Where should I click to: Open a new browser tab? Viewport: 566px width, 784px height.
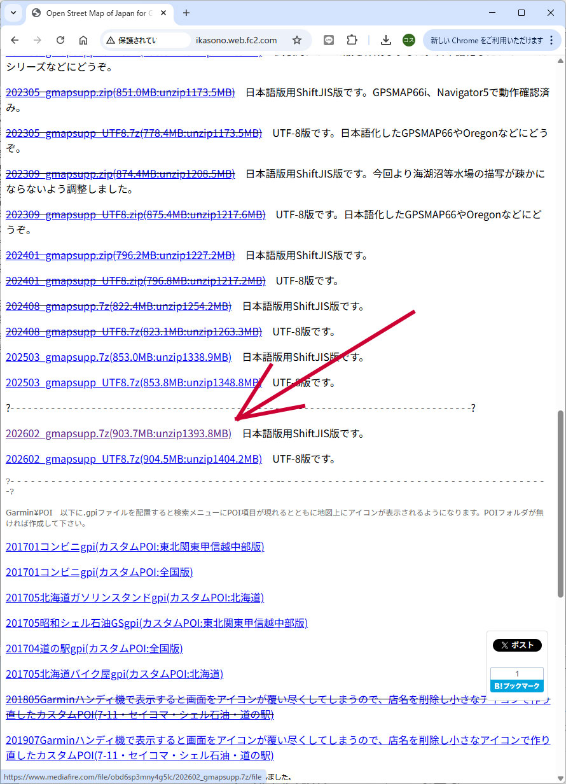click(x=186, y=13)
